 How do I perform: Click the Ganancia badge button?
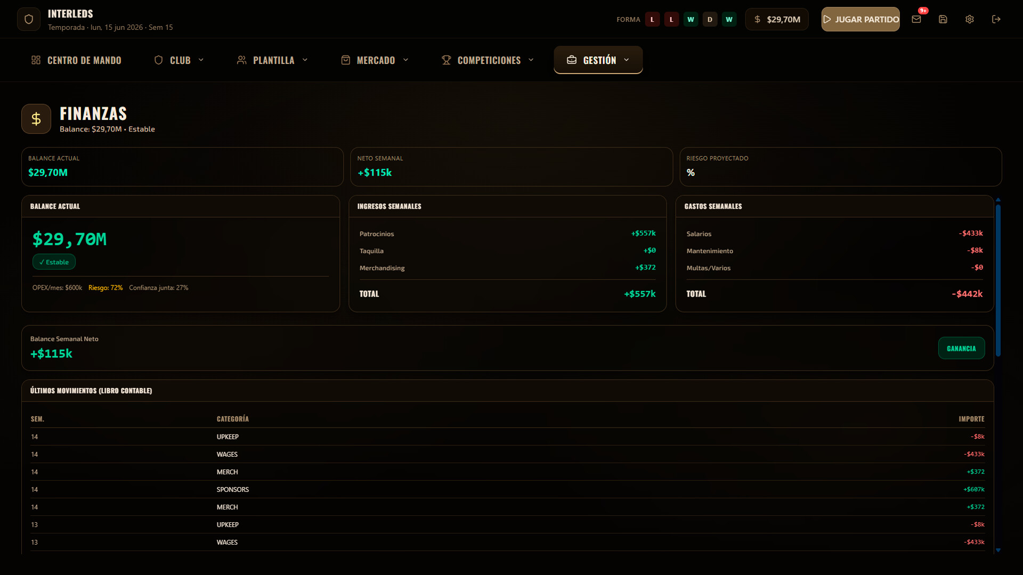(x=961, y=348)
